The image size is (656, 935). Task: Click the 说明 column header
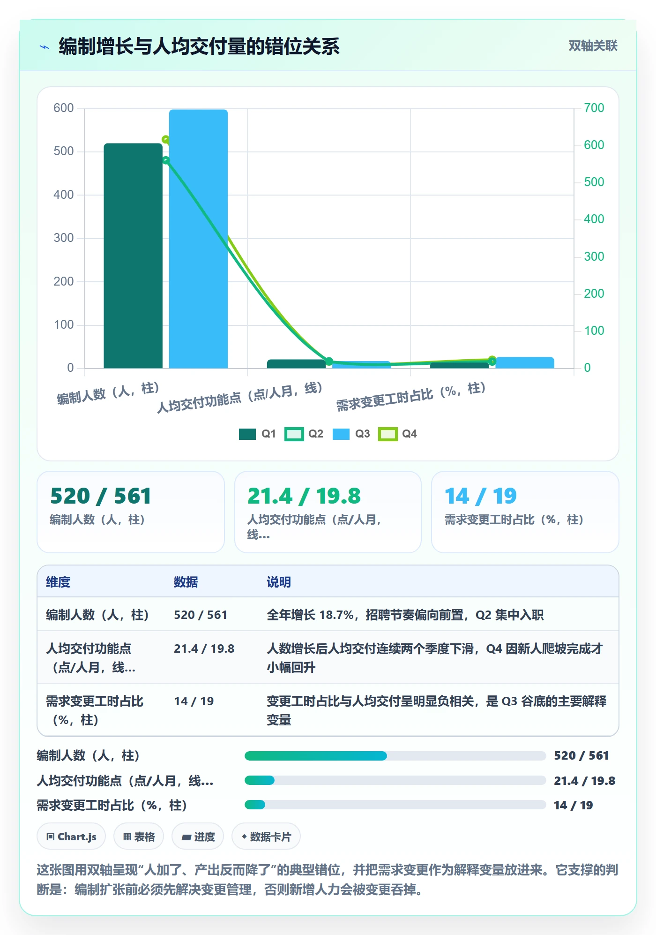pos(279,582)
